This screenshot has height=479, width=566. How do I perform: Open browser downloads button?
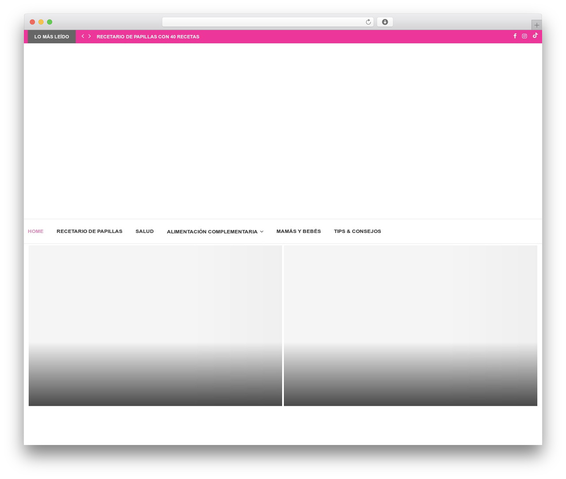click(x=385, y=22)
